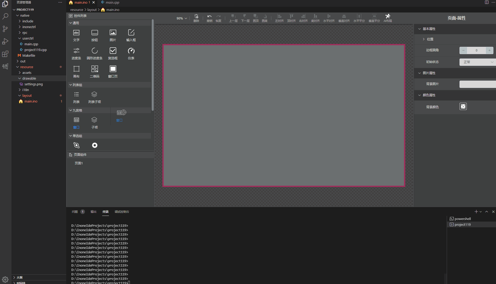Image resolution: width=496 pixels, height=284 pixels.
Task: Decrease 边框圆角 with minus button
Action: point(463,50)
